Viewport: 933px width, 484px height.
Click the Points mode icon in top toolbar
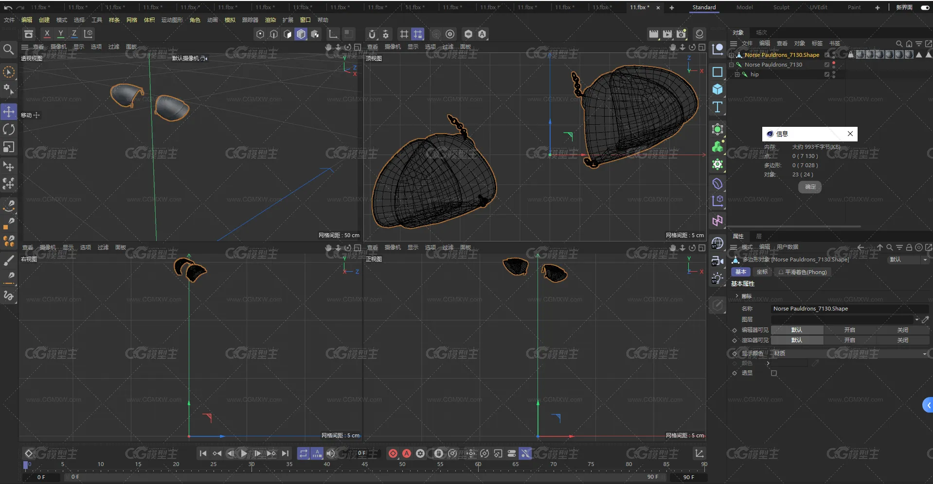(x=260, y=34)
